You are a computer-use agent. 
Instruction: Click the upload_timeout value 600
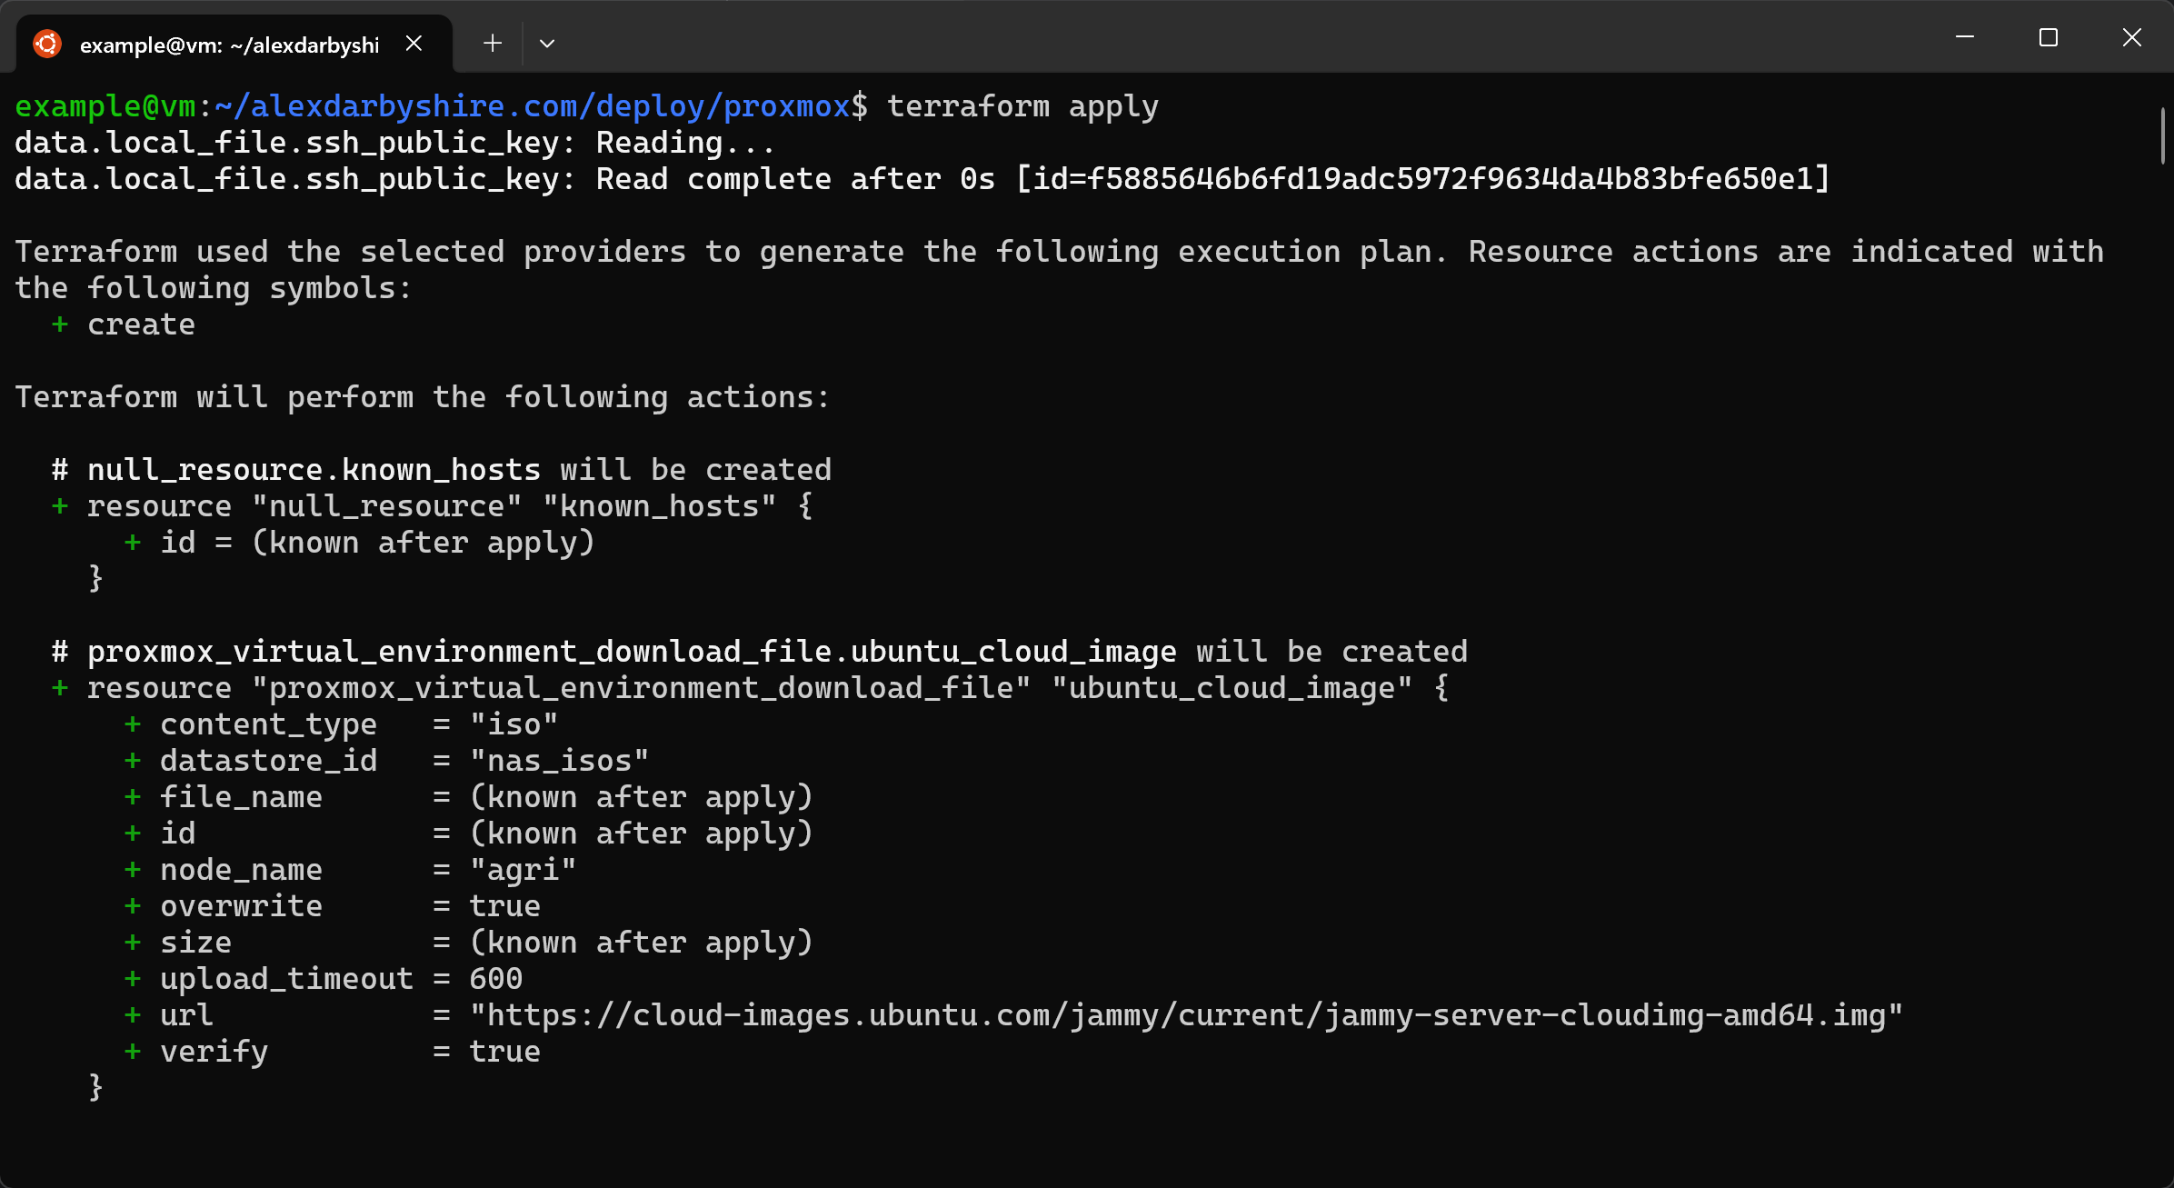click(496, 979)
